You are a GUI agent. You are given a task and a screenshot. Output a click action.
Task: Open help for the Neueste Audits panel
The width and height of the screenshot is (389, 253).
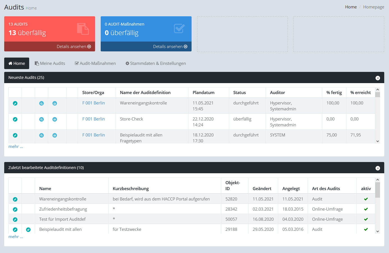(378, 78)
